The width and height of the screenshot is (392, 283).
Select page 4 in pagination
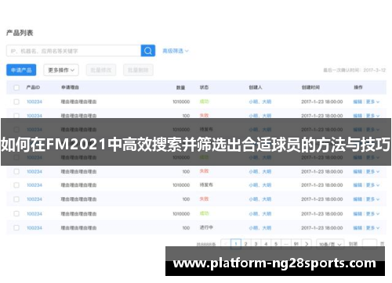pyautogui.click(x=266, y=244)
